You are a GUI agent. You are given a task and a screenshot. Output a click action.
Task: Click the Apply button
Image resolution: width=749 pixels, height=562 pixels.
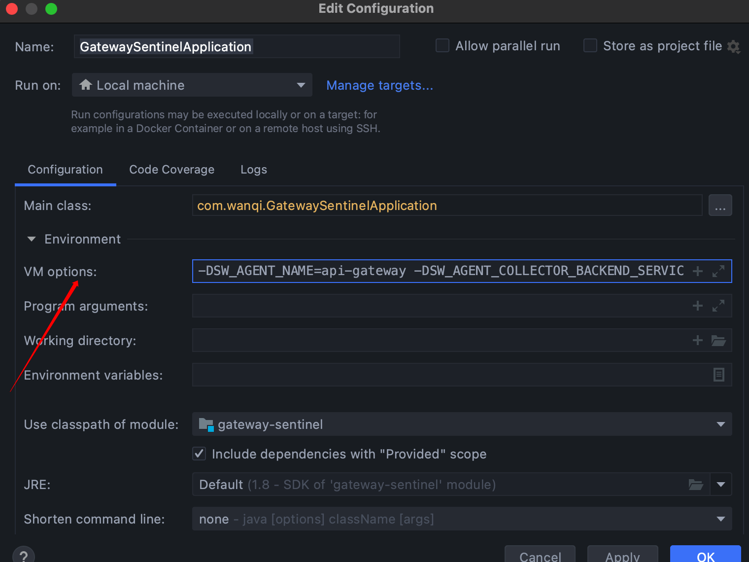click(x=623, y=555)
